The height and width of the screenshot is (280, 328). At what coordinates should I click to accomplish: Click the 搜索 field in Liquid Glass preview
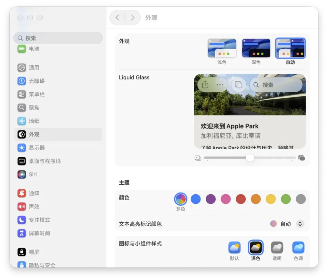point(276,85)
